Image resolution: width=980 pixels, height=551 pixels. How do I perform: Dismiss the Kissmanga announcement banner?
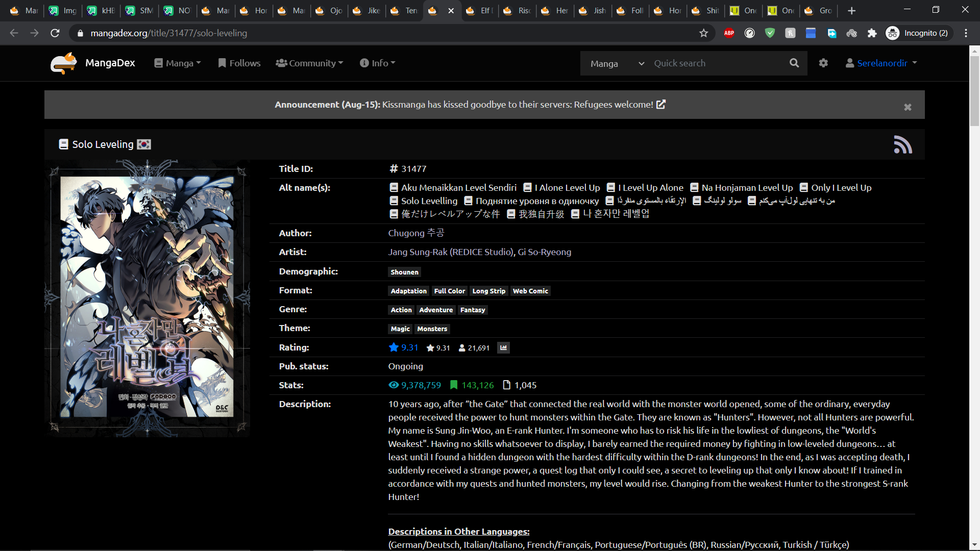click(908, 107)
